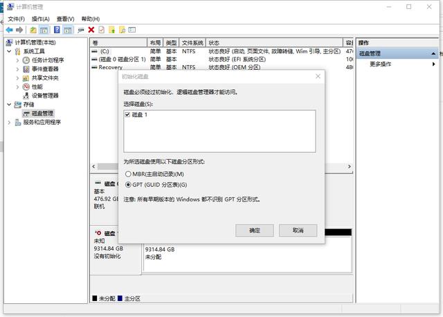Viewport: 443px width, 317px height.
Task: Click the clock icon of 任务计划程序
Action: click(x=26, y=60)
